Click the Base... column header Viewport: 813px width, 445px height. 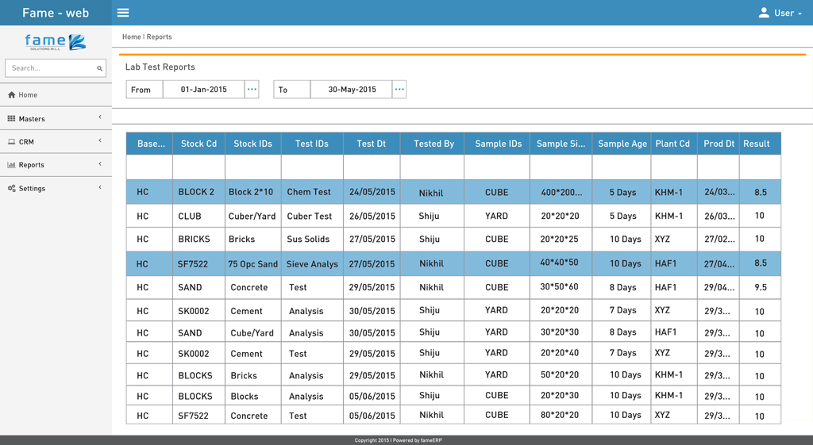pyautogui.click(x=151, y=144)
